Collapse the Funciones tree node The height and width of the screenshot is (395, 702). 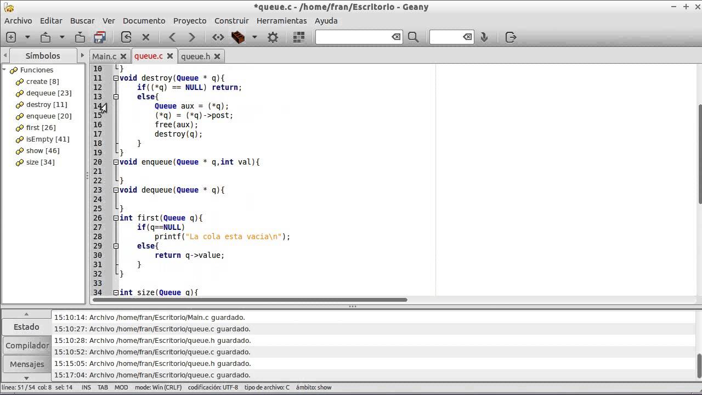click(x=4, y=70)
